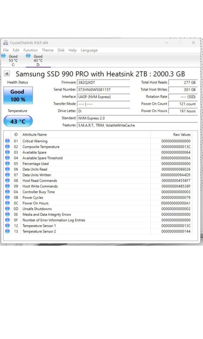This screenshot has height=339, width=203.
Task: Click the Samsung SSD 990 PRO model title
Action: tap(100, 74)
